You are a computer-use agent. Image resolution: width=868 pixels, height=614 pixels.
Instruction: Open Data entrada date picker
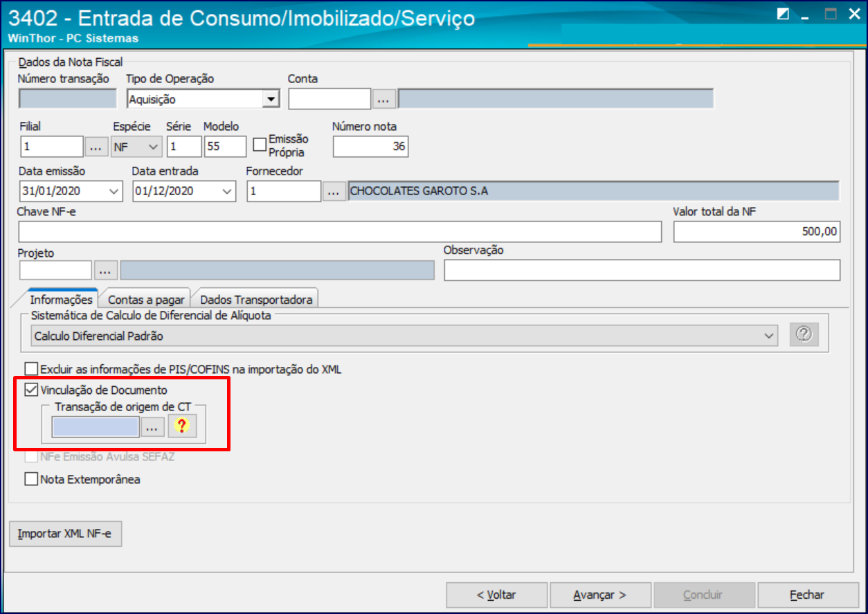click(226, 191)
